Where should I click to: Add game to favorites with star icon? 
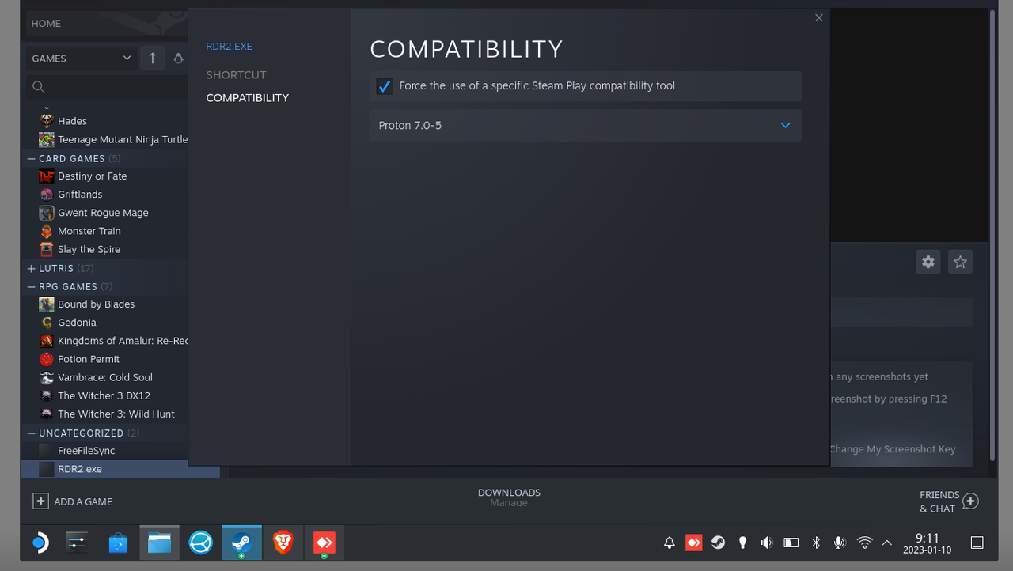(x=960, y=262)
